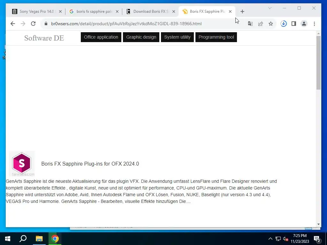Close the boris fx sapphire Google tab

coord(117,11)
